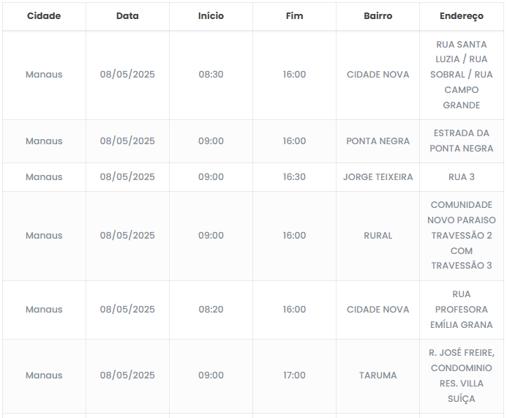507x418 pixels.
Task: Click the 08:30 start time cell
Action: click(211, 75)
